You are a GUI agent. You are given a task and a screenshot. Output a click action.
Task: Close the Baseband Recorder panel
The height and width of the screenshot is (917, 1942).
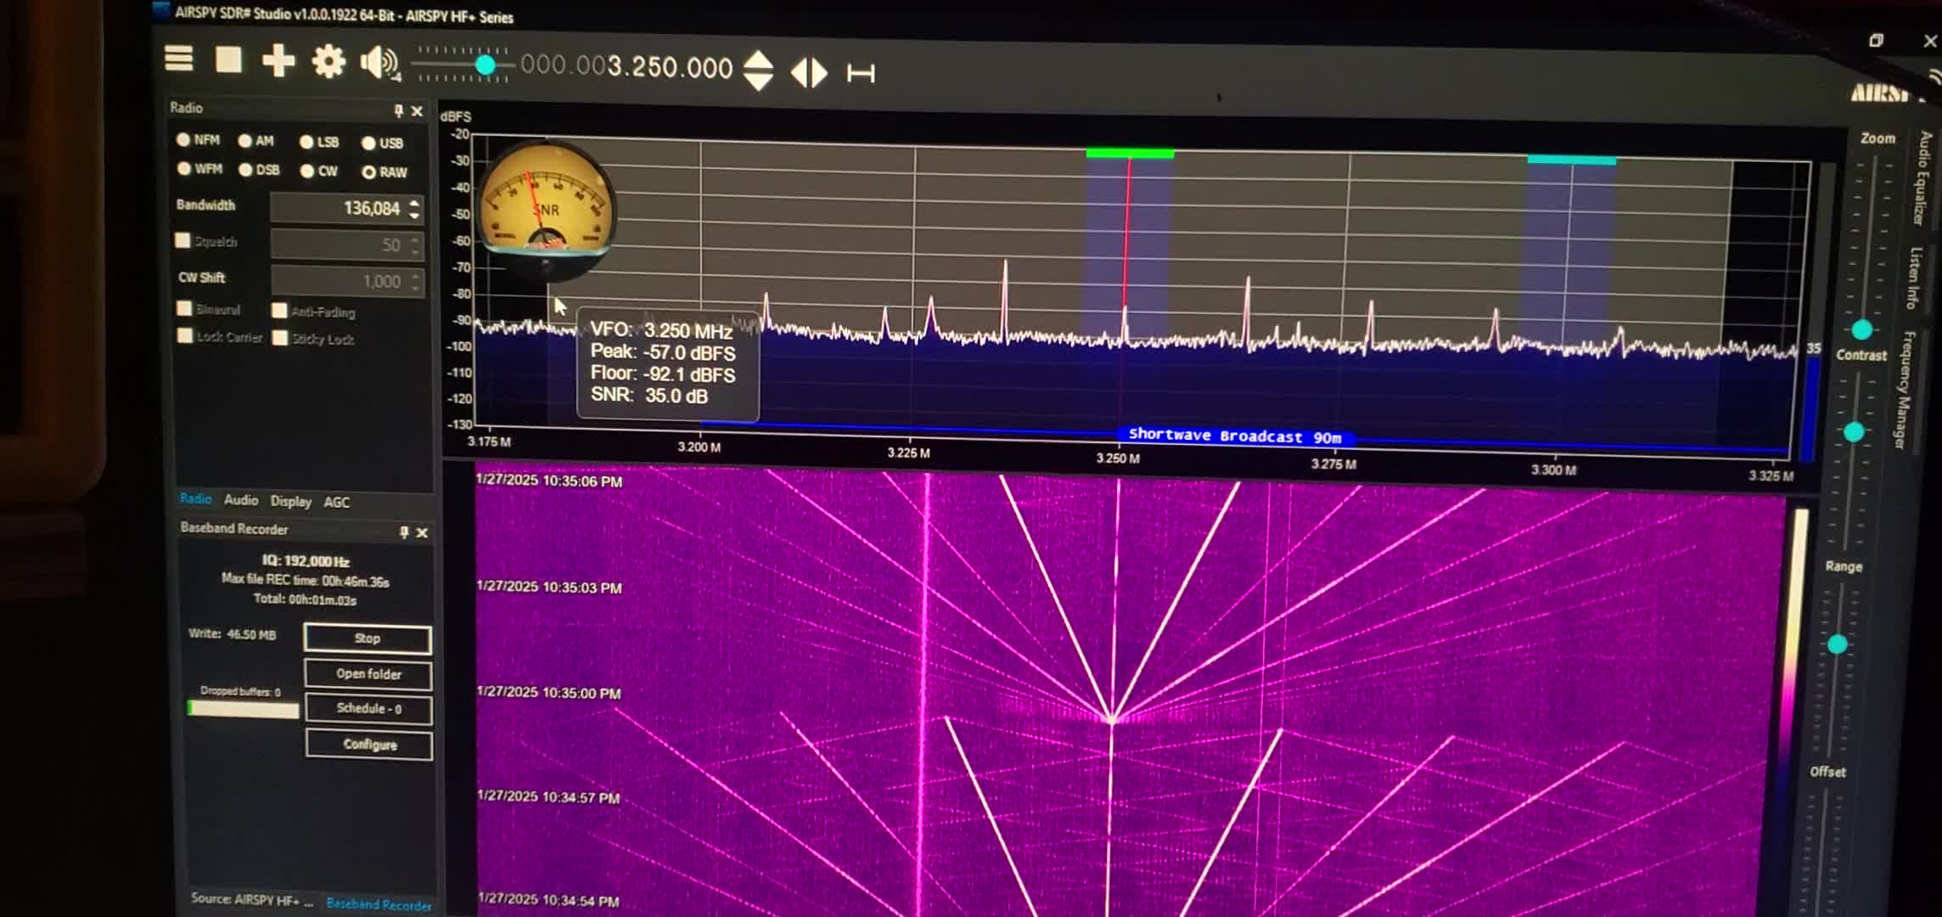tap(422, 532)
